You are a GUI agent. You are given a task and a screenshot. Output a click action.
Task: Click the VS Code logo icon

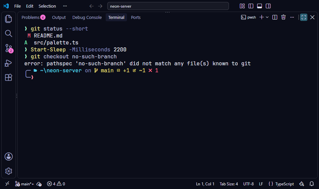pyautogui.click(x=6, y=6)
